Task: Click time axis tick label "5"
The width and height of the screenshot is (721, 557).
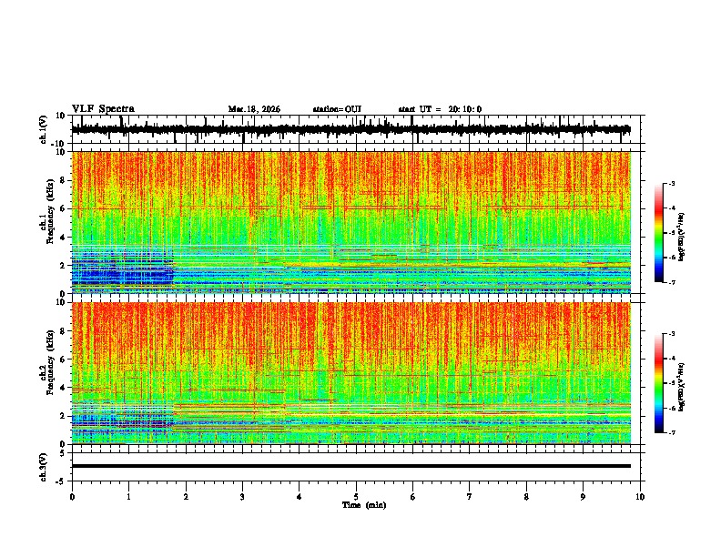Action: click(x=356, y=497)
